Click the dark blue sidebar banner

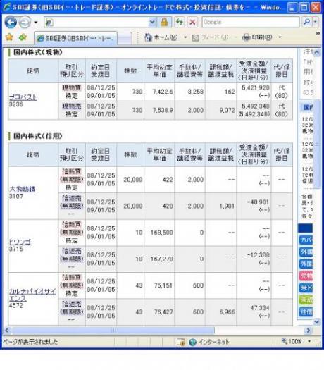pyautogui.click(x=305, y=228)
